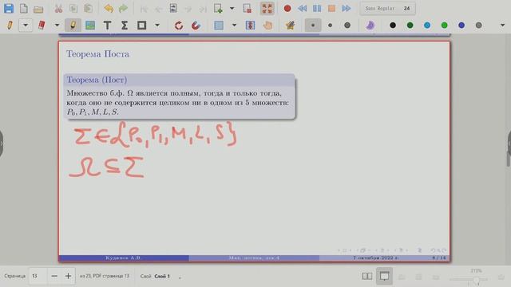Select the Insert Image tool
This screenshot has height=287, width=511.
click(90, 26)
